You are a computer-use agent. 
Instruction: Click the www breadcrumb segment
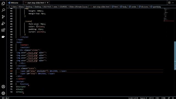coord(55,7)
